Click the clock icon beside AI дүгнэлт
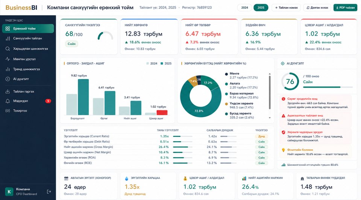Viewport: 361px width, 200px height. pyautogui.click(x=8, y=79)
